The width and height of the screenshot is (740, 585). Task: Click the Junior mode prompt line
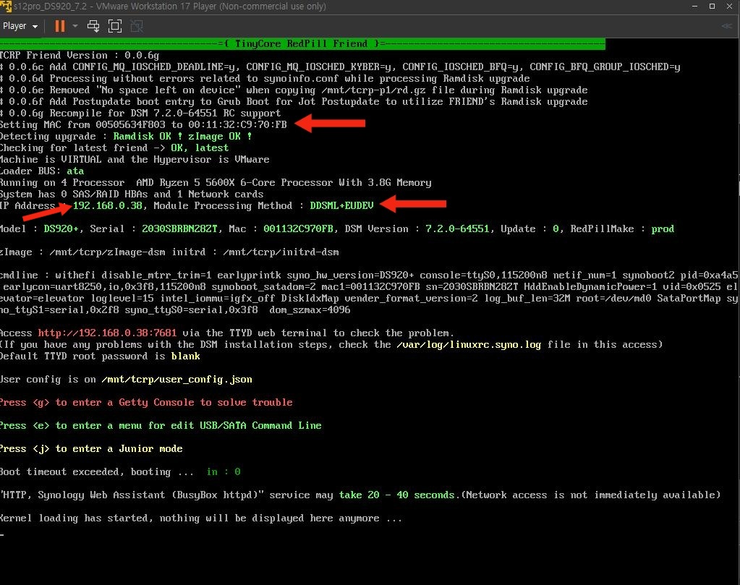tap(91, 449)
